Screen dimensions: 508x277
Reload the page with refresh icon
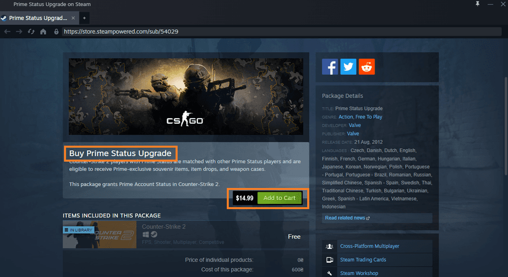31,32
